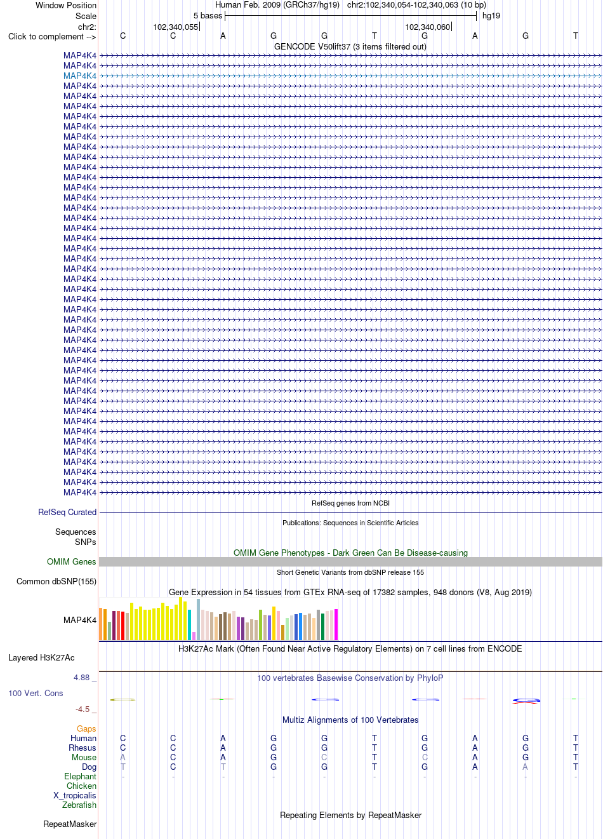Click the 102,340,055 coordinate marker

coord(175,27)
